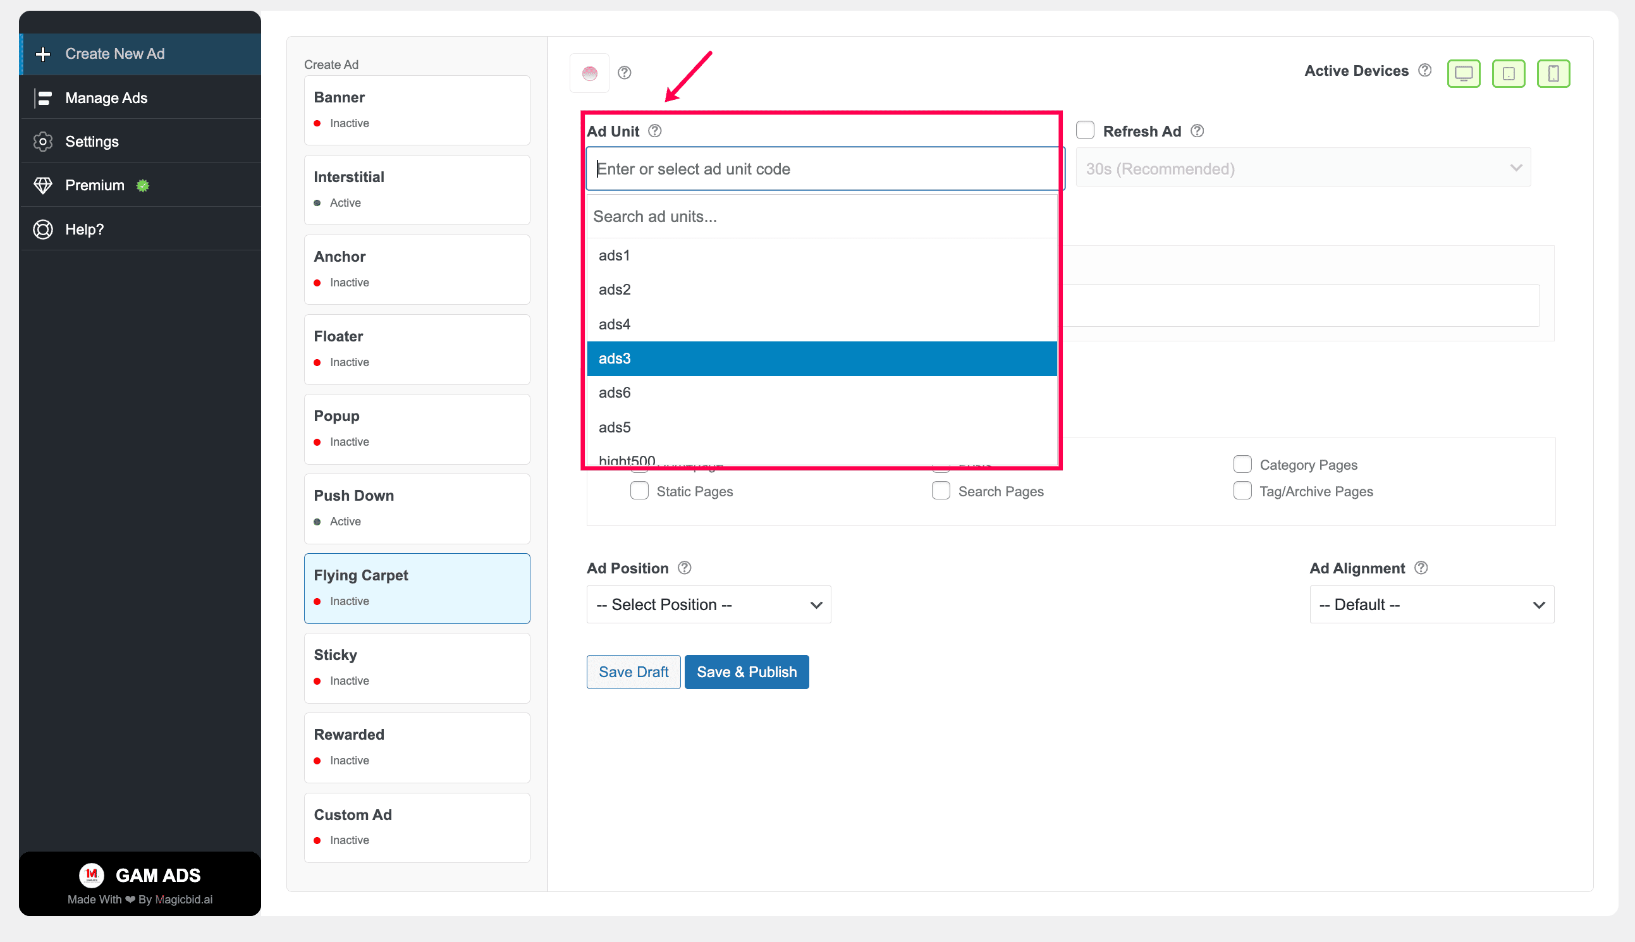Select the Push Down ad type card
The width and height of the screenshot is (1635, 942).
417,508
